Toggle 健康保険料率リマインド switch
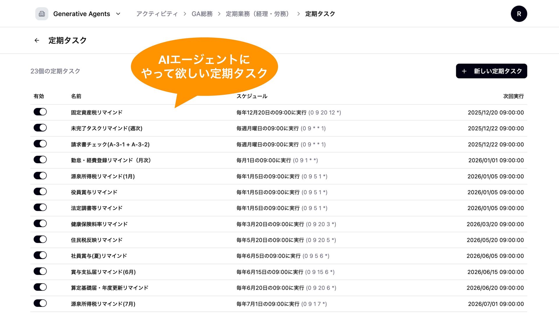559x314 pixels. [40, 224]
